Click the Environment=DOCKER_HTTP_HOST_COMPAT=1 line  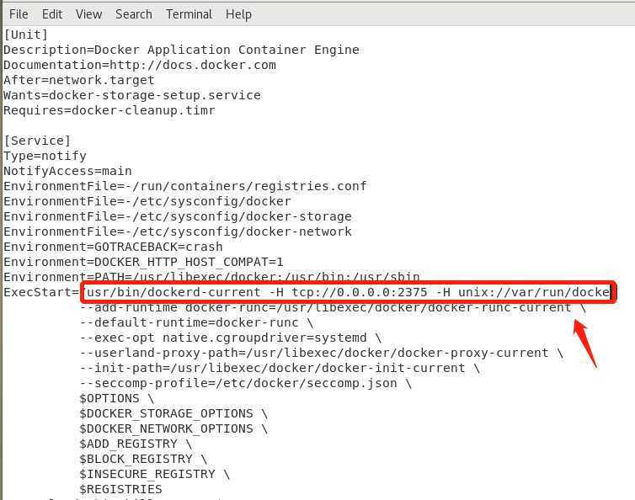[x=143, y=262]
